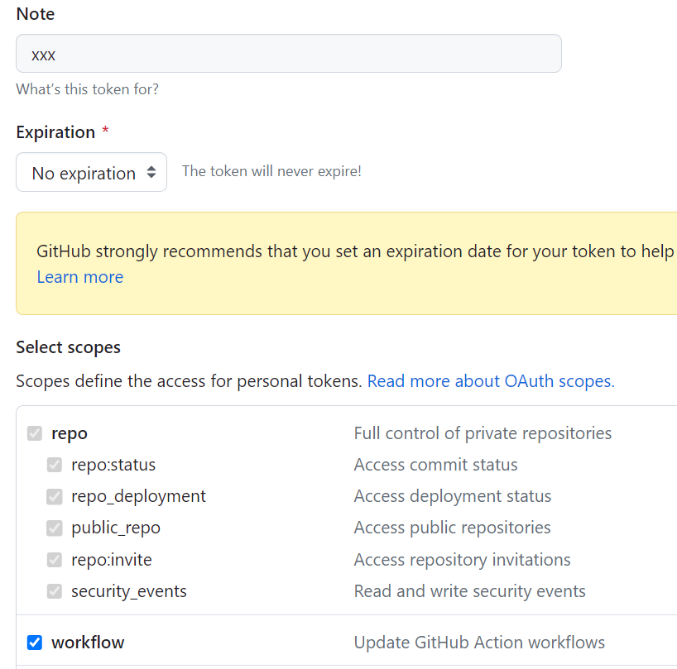
Task: Toggle the public_repo checkbox
Action: (x=55, y=528)
